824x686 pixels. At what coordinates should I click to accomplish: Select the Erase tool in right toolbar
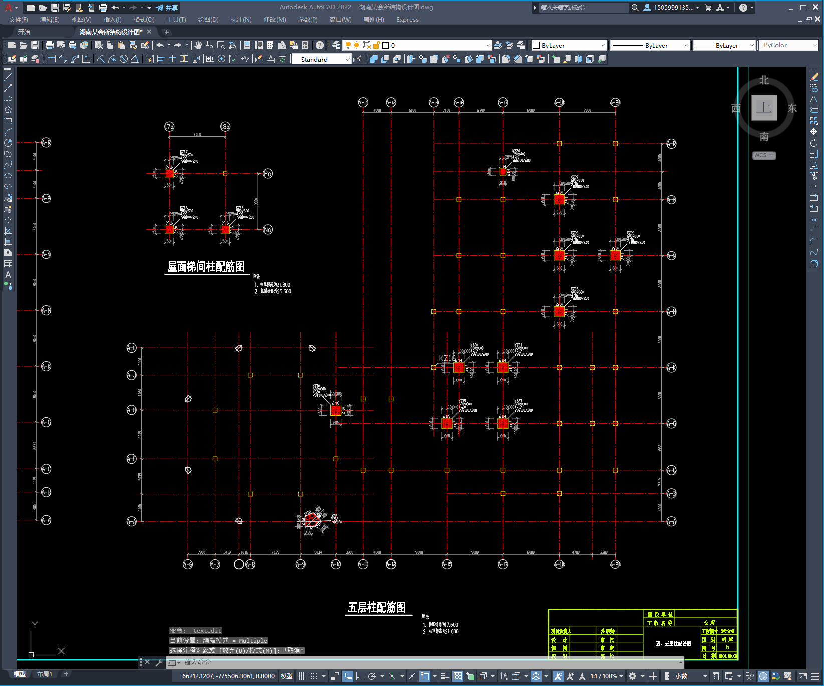click(x=814, y=77)
